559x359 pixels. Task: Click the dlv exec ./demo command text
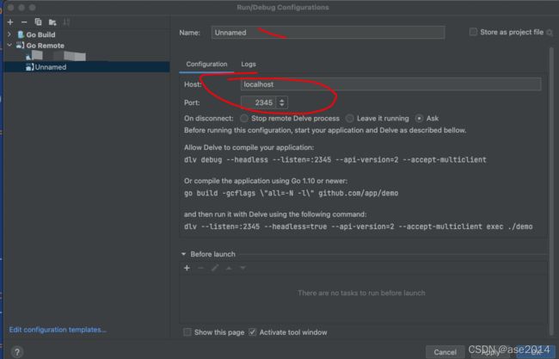point(359,226)
